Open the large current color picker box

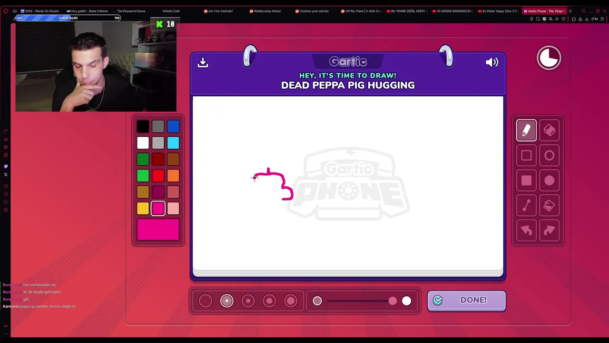pyautogui.click(x=158, y=230)
